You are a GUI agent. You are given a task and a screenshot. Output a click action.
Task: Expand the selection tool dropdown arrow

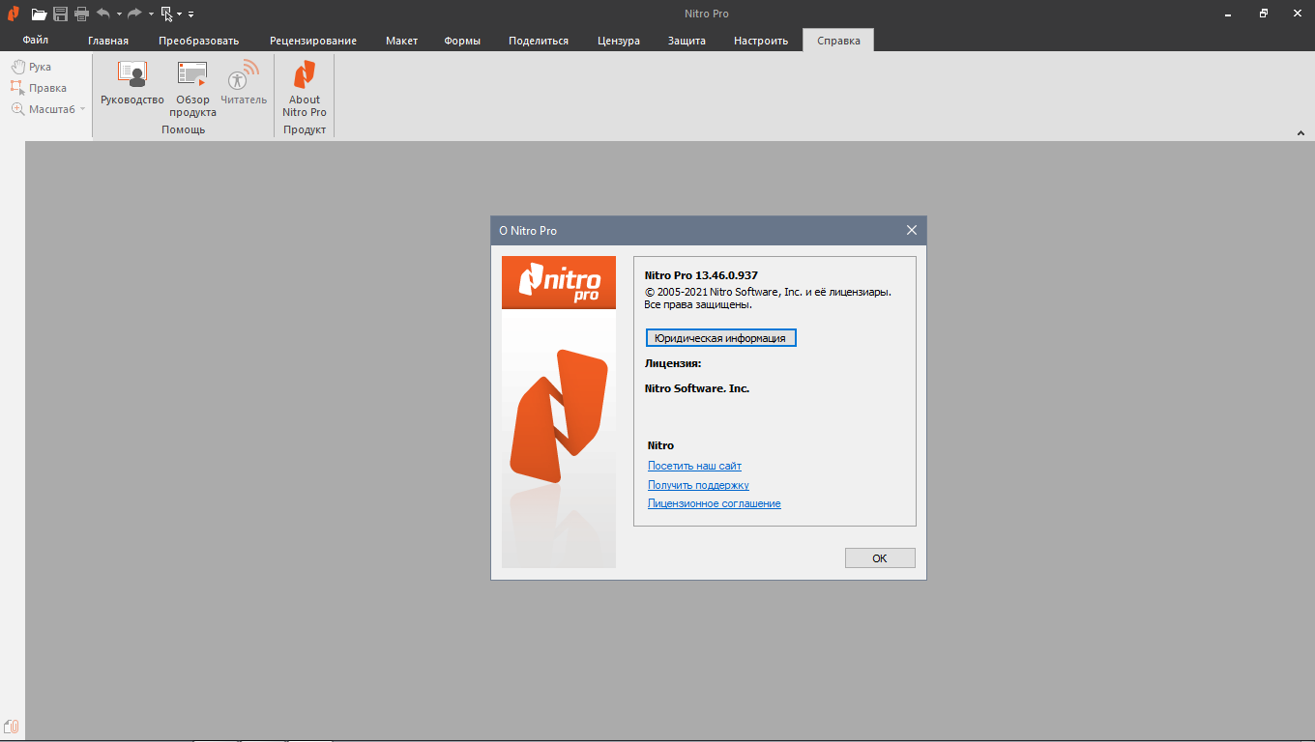tap(180, 14)
